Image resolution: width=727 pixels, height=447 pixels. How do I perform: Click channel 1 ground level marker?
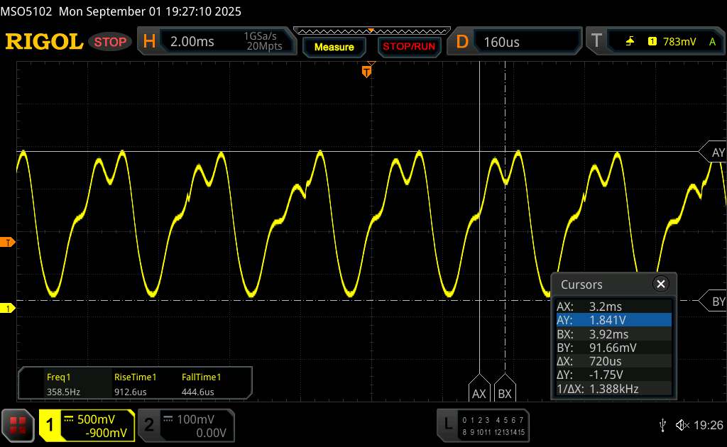[8, 308]
